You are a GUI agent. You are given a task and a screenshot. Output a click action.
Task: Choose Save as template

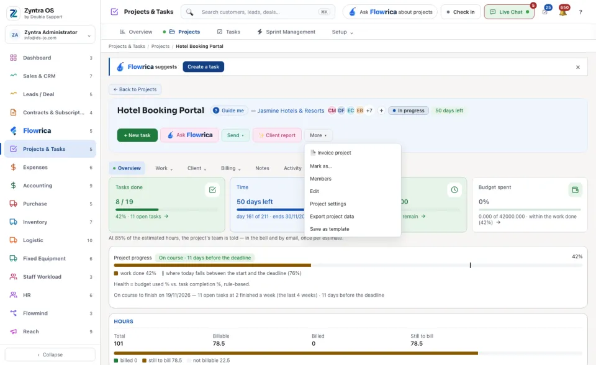coord(353,229)
